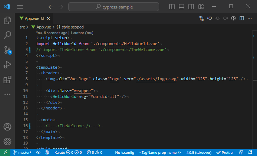Publish to cloud sync icon in status bar
This screenshot has width=257, height=156.
(x=38, y=152)
